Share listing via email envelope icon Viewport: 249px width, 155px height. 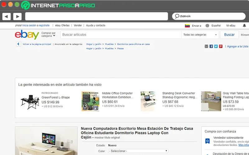tap(206, 46)
